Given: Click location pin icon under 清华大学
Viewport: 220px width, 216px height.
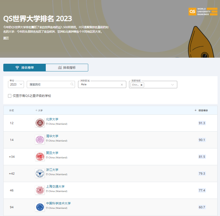Looking at the screenshot, I should pos(47,141).
